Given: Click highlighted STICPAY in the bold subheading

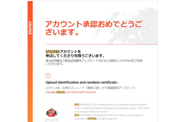Looking at the screenshot, I should coord(52,51).
